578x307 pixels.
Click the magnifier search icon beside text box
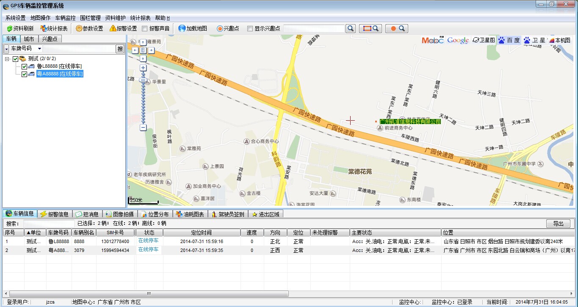click(x=351, y=28)
